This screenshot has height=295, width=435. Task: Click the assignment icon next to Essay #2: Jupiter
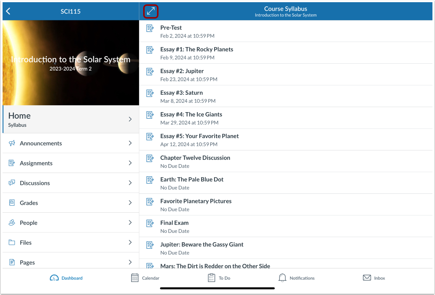pos(150,71)
